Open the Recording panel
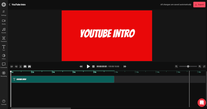This screenshot has width=207, height=109. coord(4,74)
